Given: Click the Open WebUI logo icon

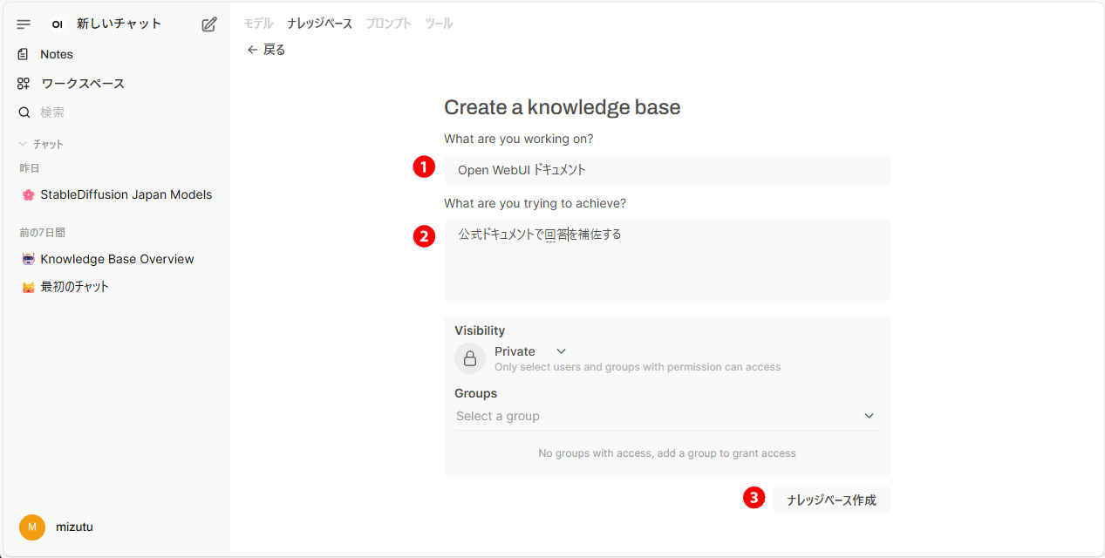Looking at the screenshot, I should point(58,24).
